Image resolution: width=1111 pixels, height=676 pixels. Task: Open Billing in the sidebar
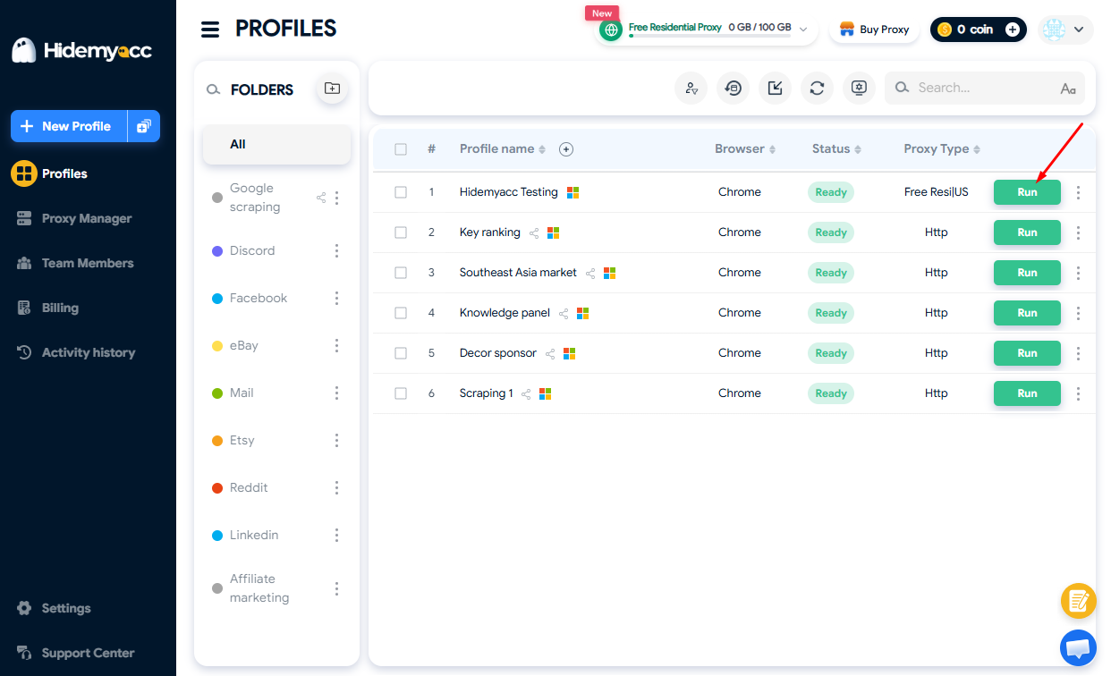(47, 308)
